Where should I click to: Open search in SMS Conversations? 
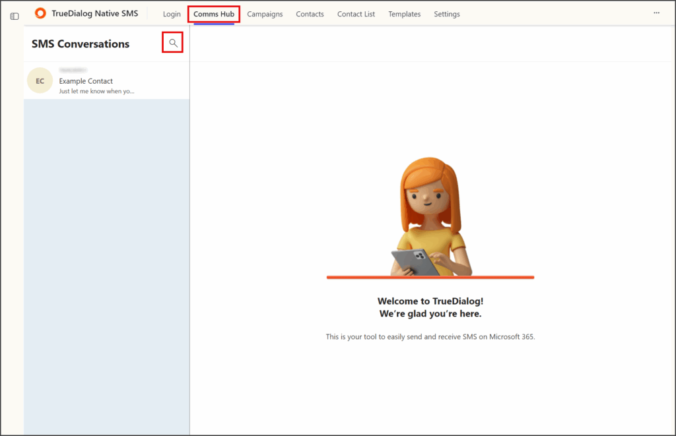pos(173,43)
